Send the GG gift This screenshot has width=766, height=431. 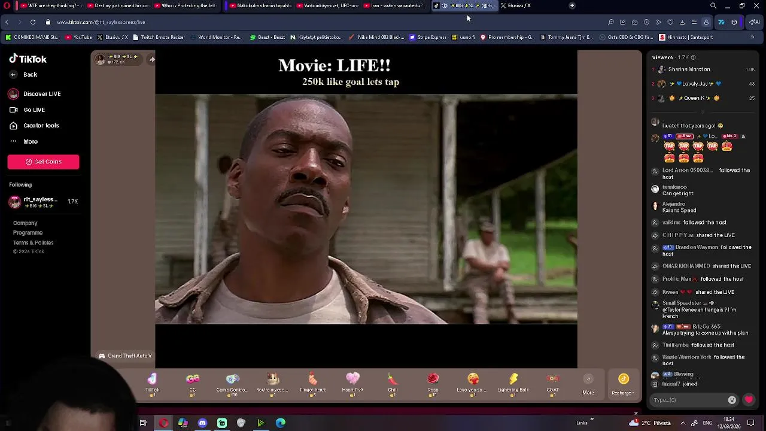click(x=192, y=384)
